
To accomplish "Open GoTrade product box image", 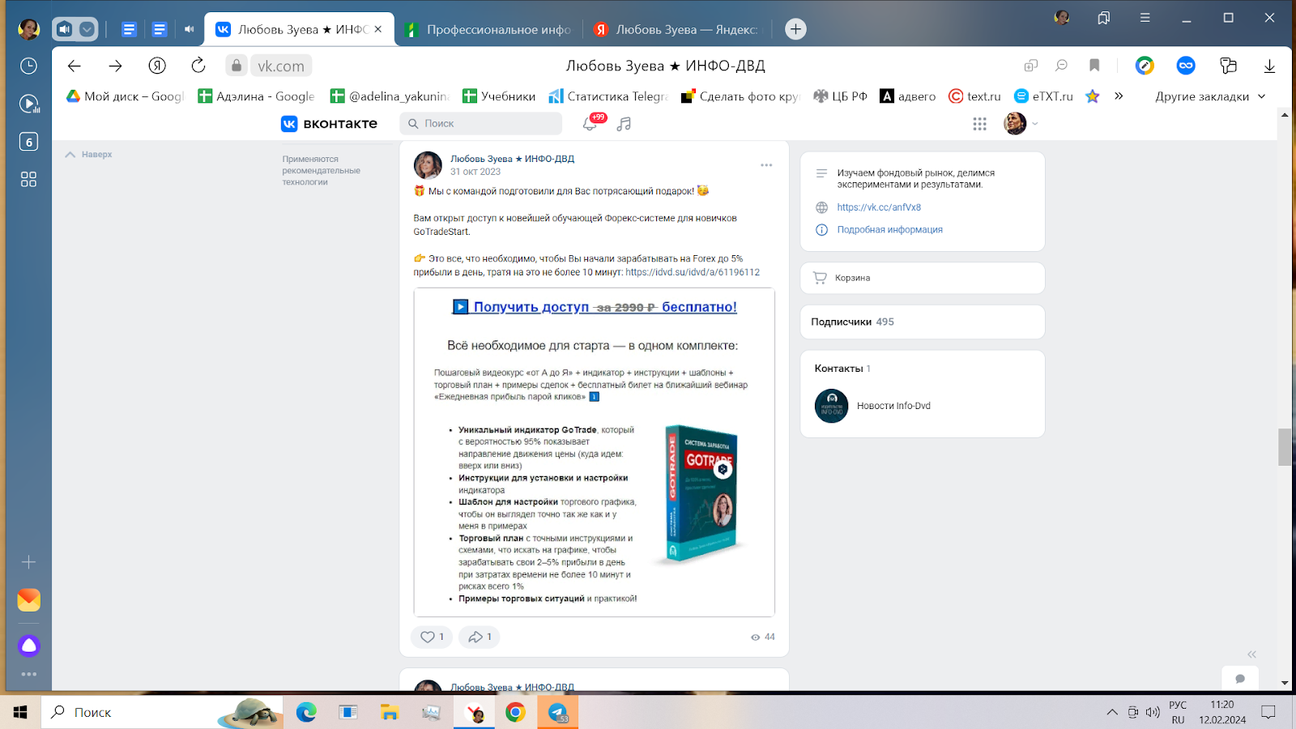I will pos(701,495).
